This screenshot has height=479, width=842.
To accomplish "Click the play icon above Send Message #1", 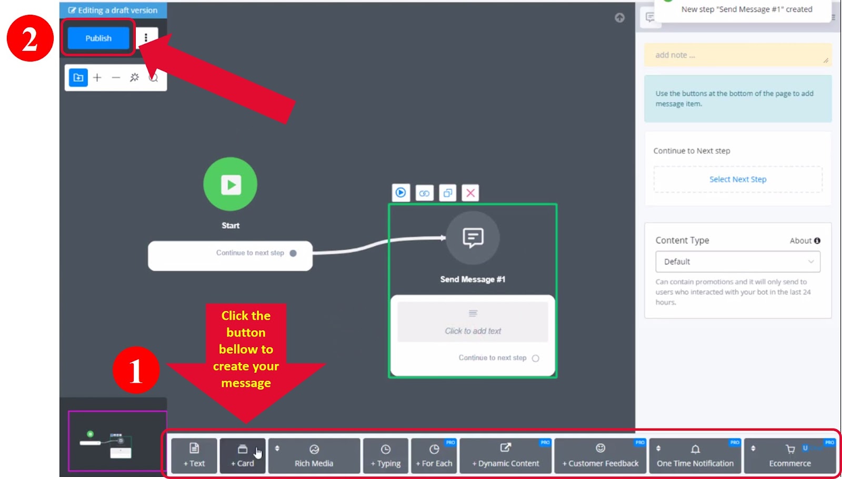I will (400, 193).
